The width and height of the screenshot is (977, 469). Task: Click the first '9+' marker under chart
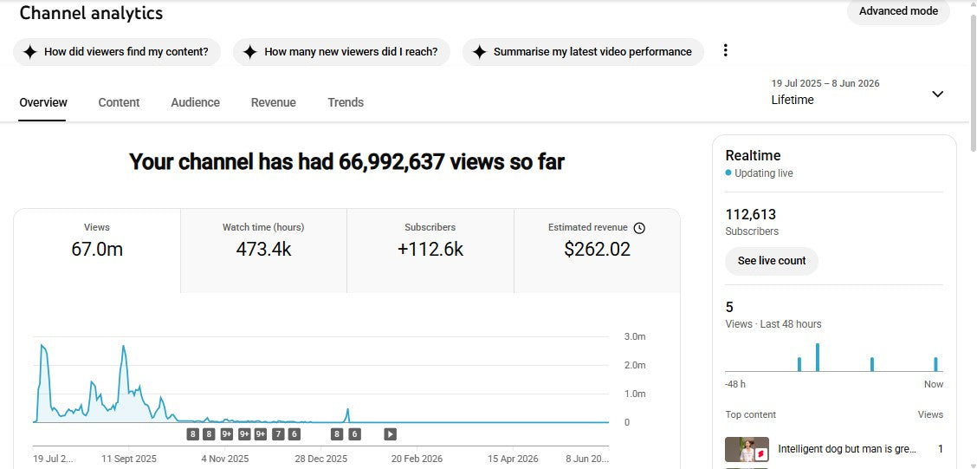click(227, 434)
